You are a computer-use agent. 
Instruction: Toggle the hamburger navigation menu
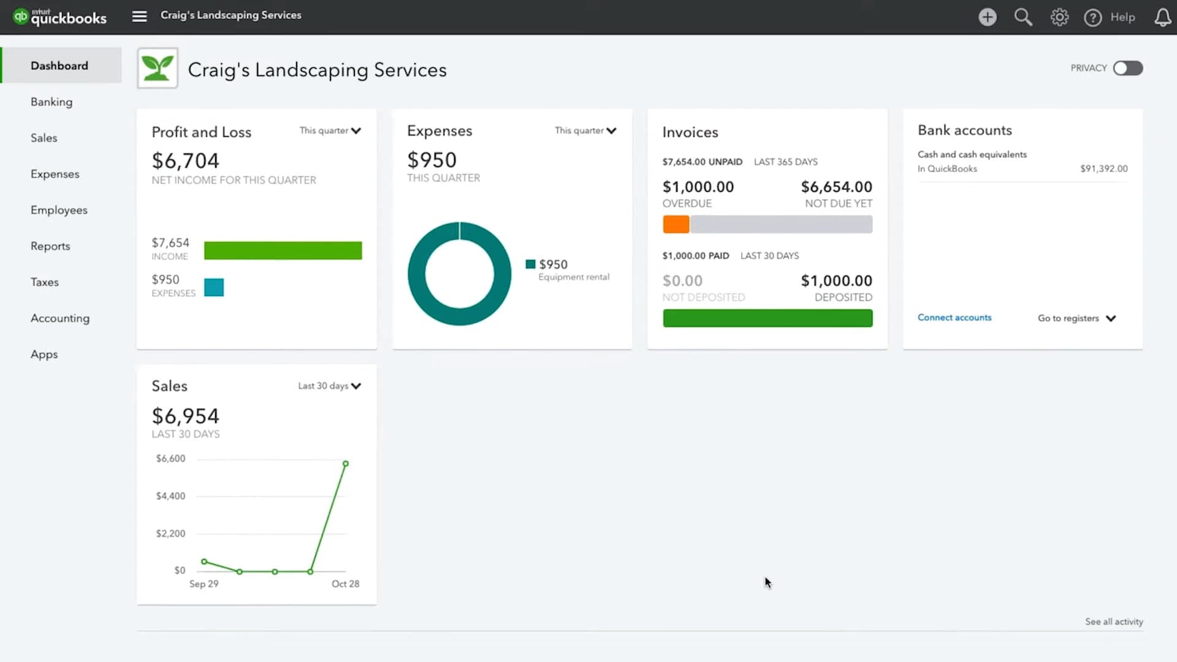(x=139, y=17)
